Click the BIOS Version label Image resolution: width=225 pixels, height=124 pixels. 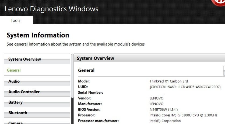click(89, 109)
